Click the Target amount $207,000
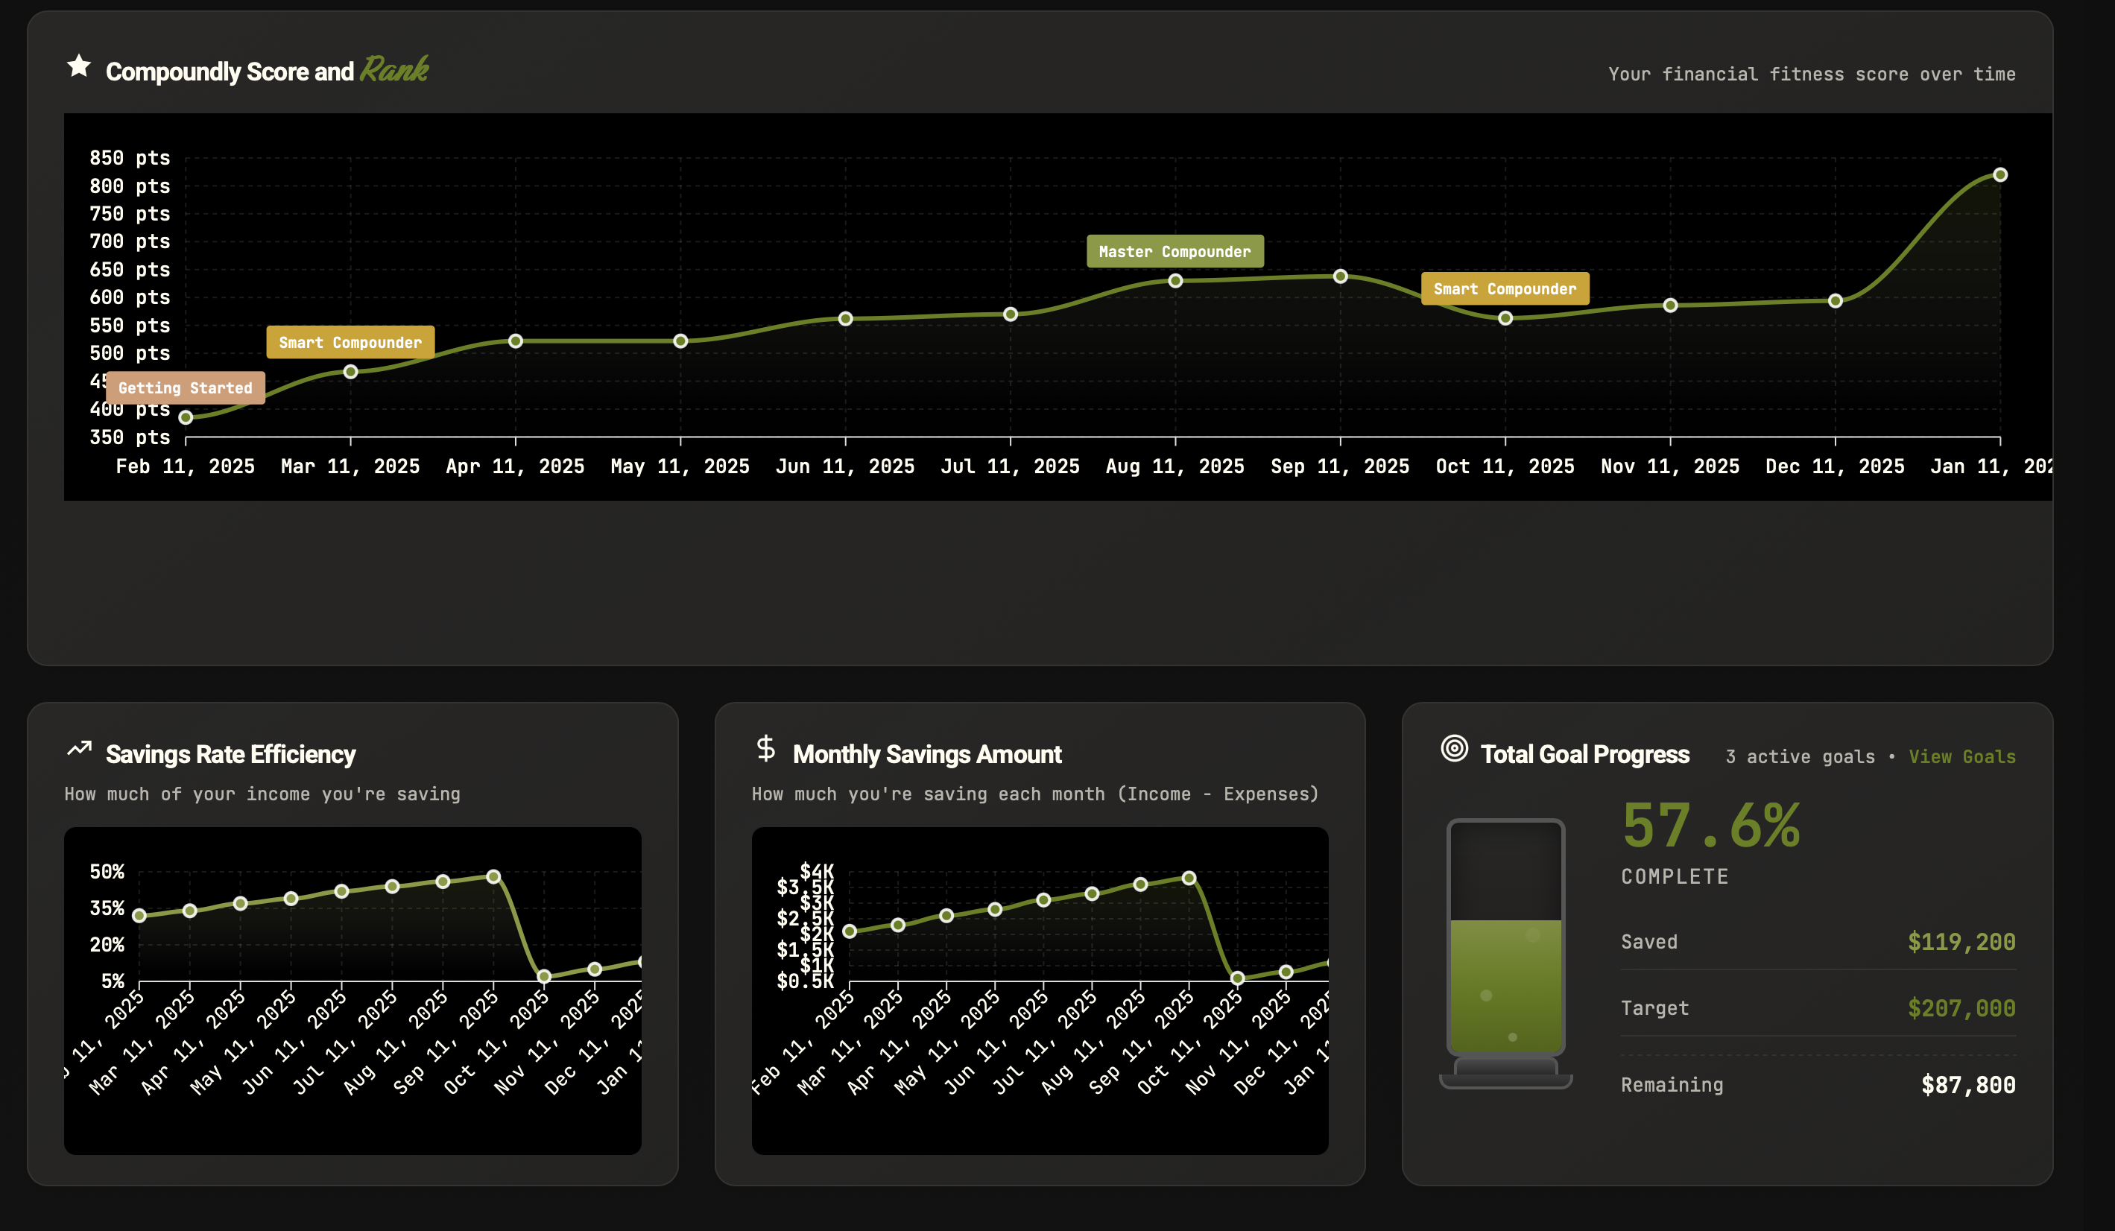The image size is (2115, 1231). tap(1961, 1009)
